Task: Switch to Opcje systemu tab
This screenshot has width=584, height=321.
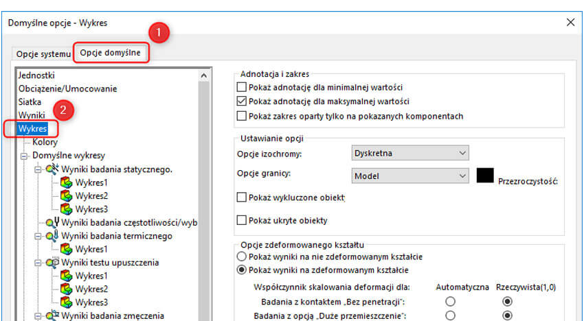Action: [x=43, y=54]
